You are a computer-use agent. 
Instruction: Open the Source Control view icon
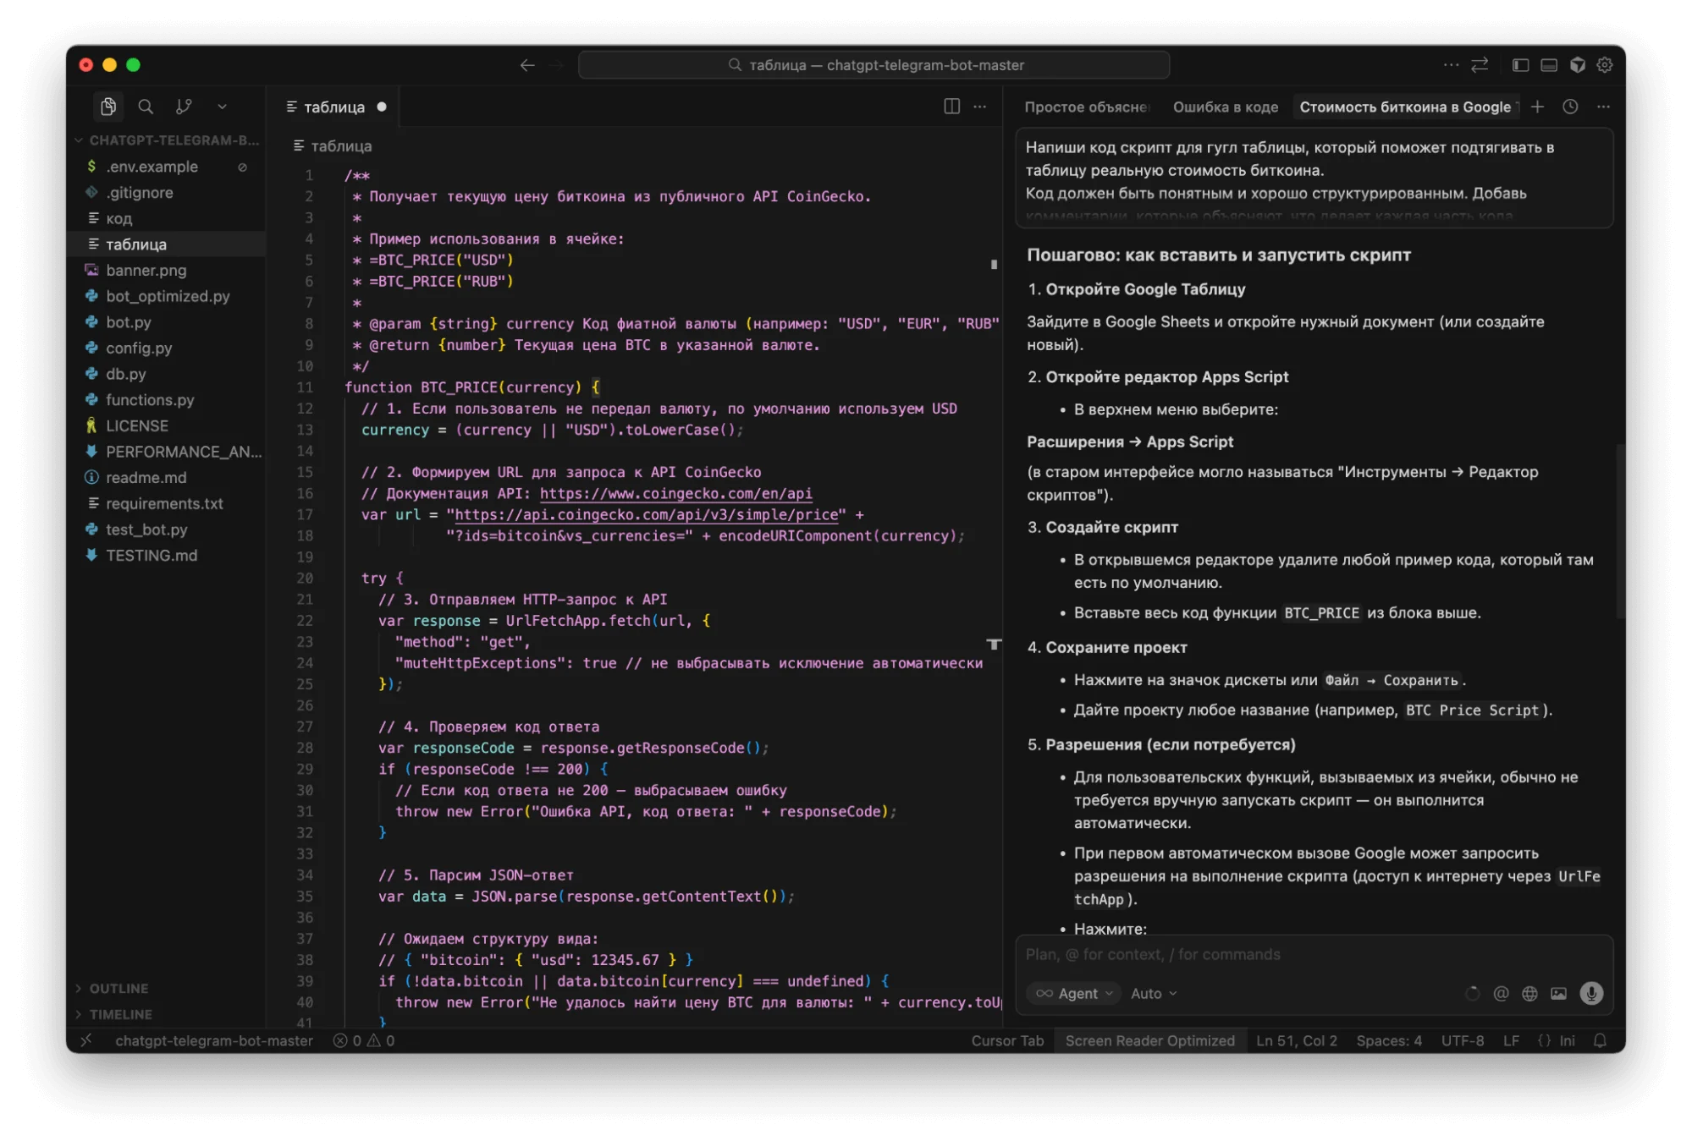click(184, 107)
